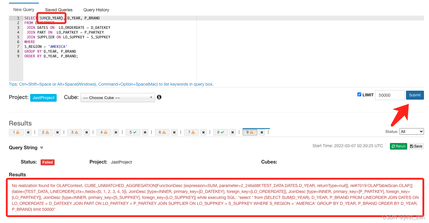Select successful result tab 8

click(x=221, y=132)
